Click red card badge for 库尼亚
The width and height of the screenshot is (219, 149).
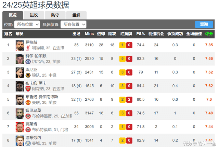click(129, 72)
